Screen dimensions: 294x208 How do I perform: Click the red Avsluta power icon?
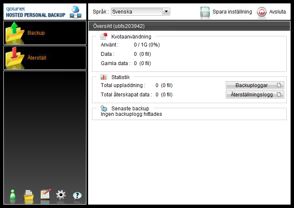coord(261,12)
